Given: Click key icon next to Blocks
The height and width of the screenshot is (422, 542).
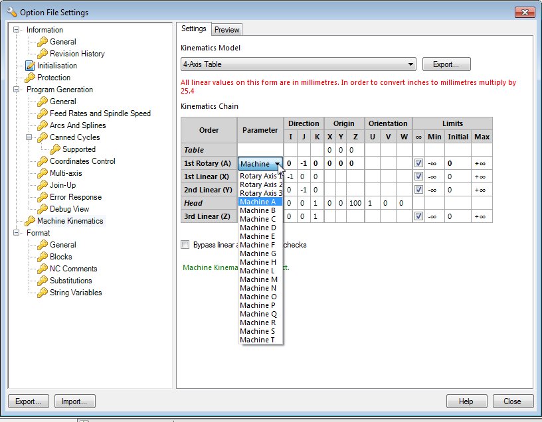Looking at the screenshot, I should (x=43, y=257).
